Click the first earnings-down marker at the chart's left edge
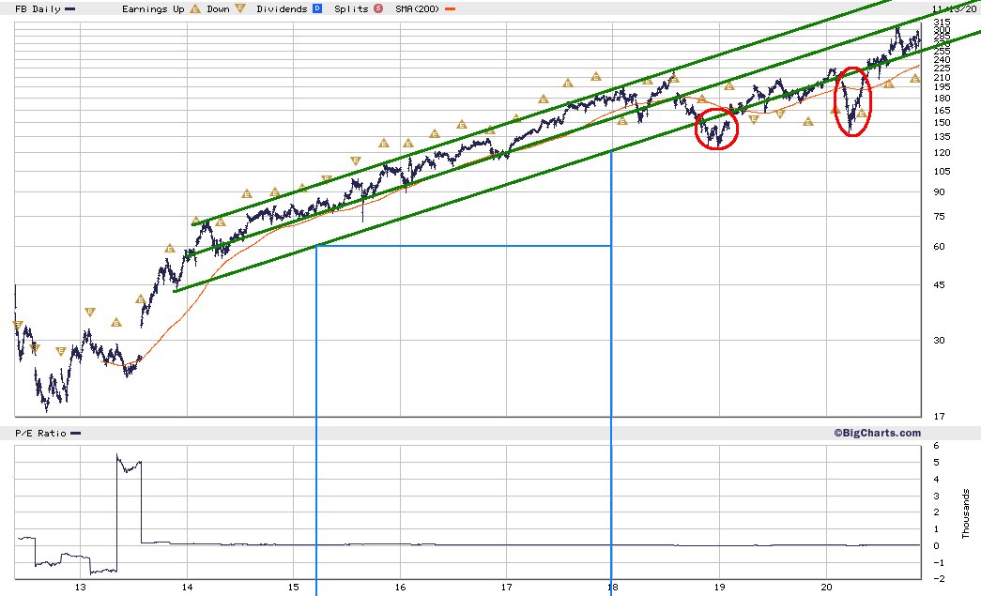 (x=18, y=325)
